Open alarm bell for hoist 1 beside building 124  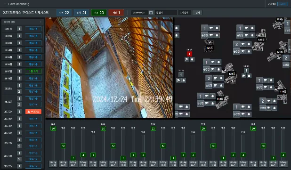[x=218, y=62]
